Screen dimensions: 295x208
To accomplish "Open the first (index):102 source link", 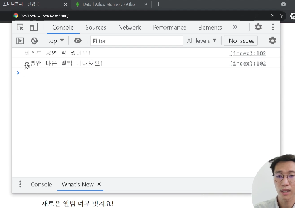I will 248,53.
